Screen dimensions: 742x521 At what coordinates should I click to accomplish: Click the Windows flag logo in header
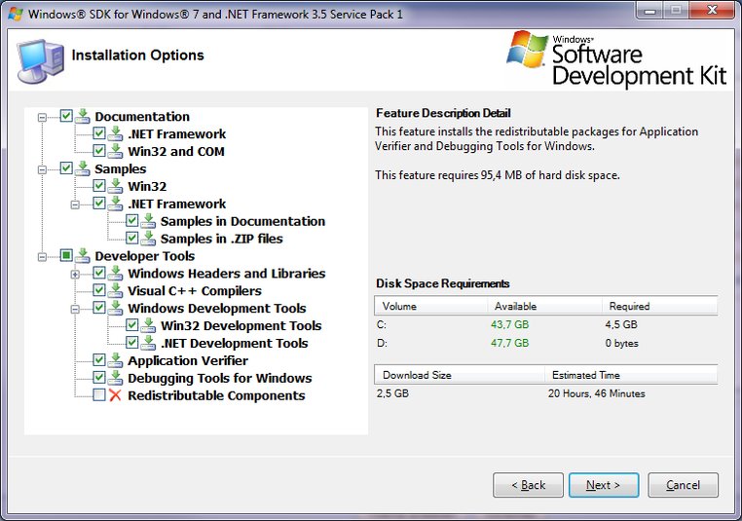528,50
